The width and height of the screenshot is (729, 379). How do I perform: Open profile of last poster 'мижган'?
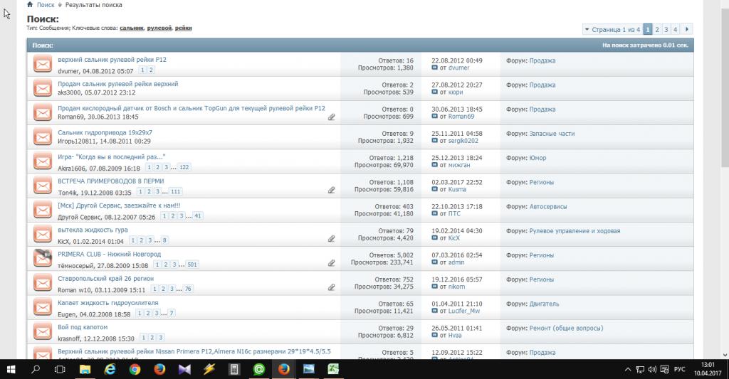[459, 165]
